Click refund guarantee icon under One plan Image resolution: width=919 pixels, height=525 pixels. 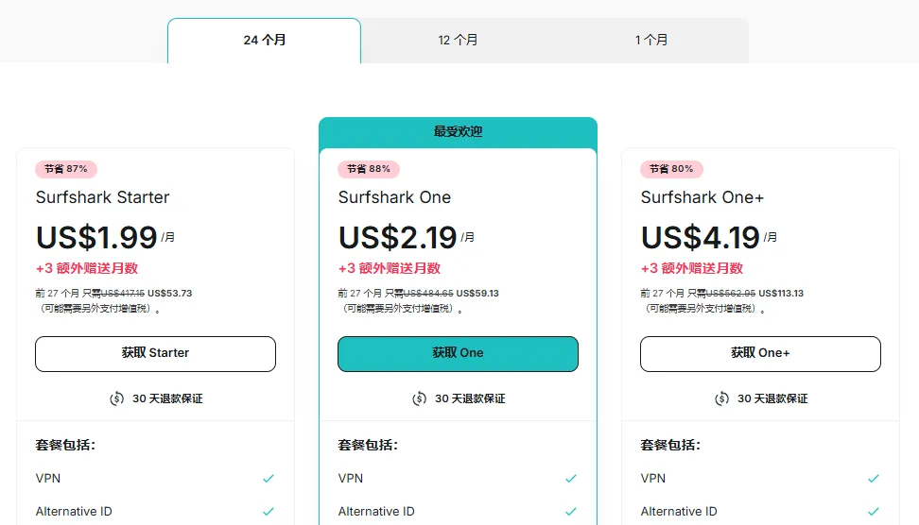pos(419,398)
